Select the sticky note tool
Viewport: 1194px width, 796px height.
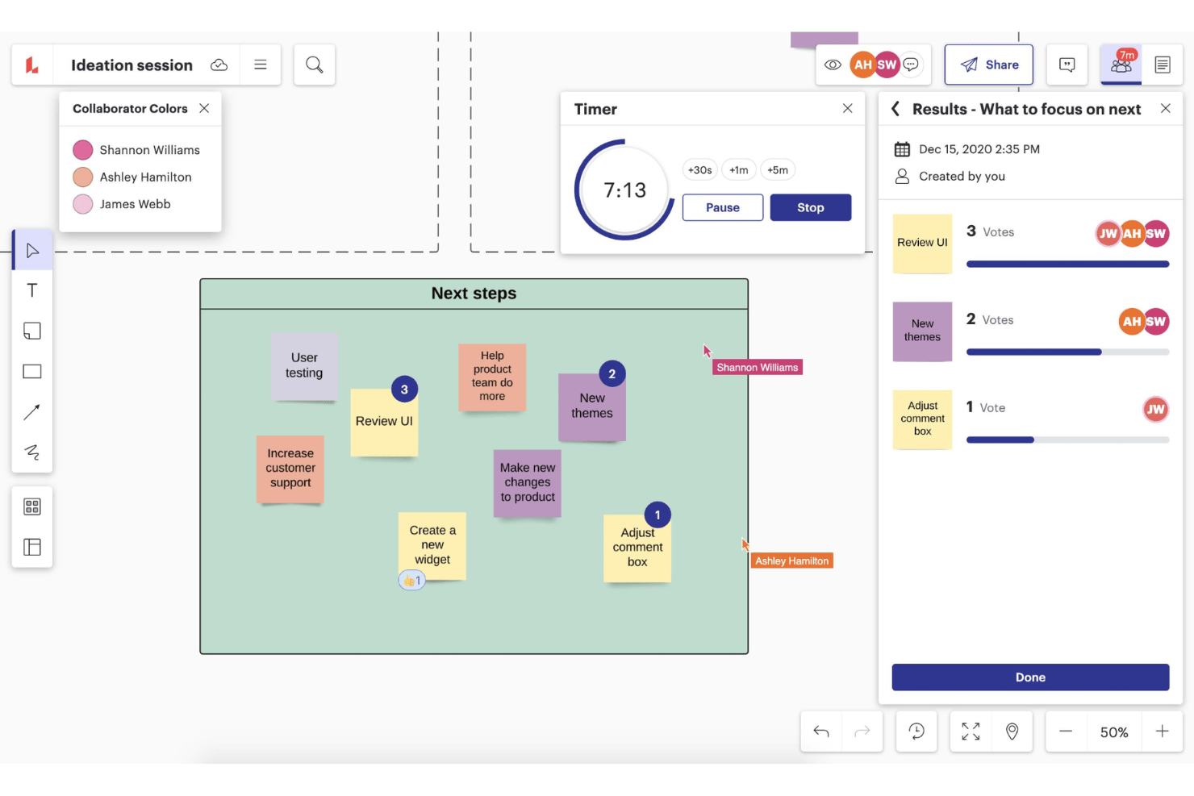point(32,331)
